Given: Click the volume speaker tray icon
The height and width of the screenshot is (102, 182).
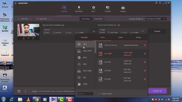Looking at the screenshot, I should point(162,99).
